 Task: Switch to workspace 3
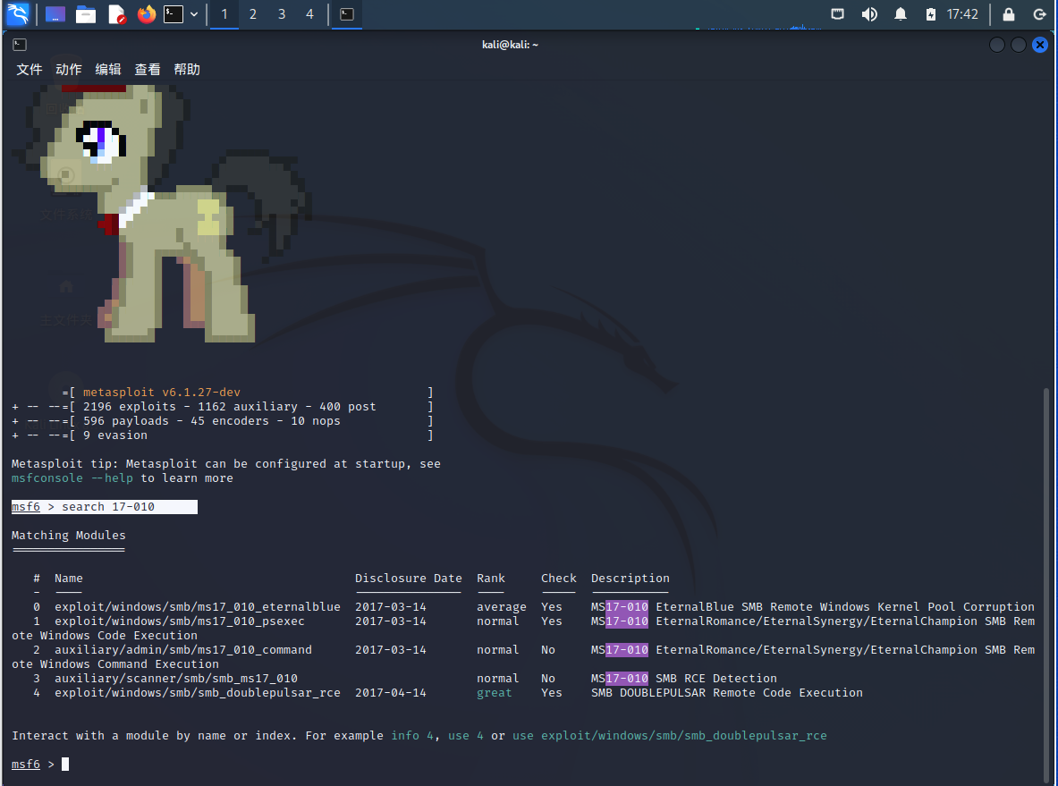[282, 14]
